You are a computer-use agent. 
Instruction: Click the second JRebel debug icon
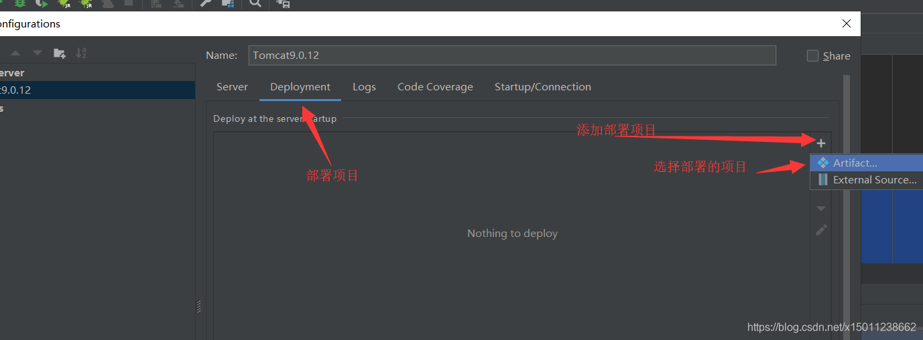[x=86, y=3]
